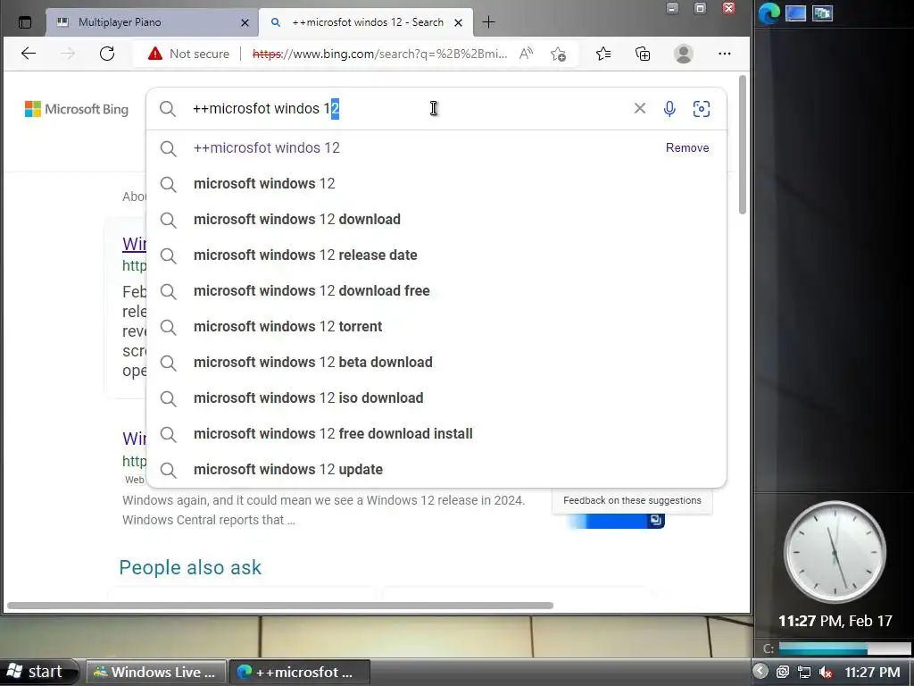Choose suggestion microsoft windows 12 beta download
This screenshot has height=686, width=914.
click(436, 363)
